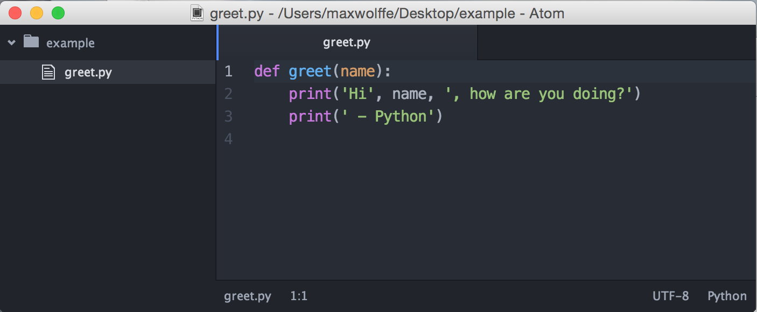Click the Python file icon in title bar
The width and height of the screenshot is (757, 312).
coord(198,13)
